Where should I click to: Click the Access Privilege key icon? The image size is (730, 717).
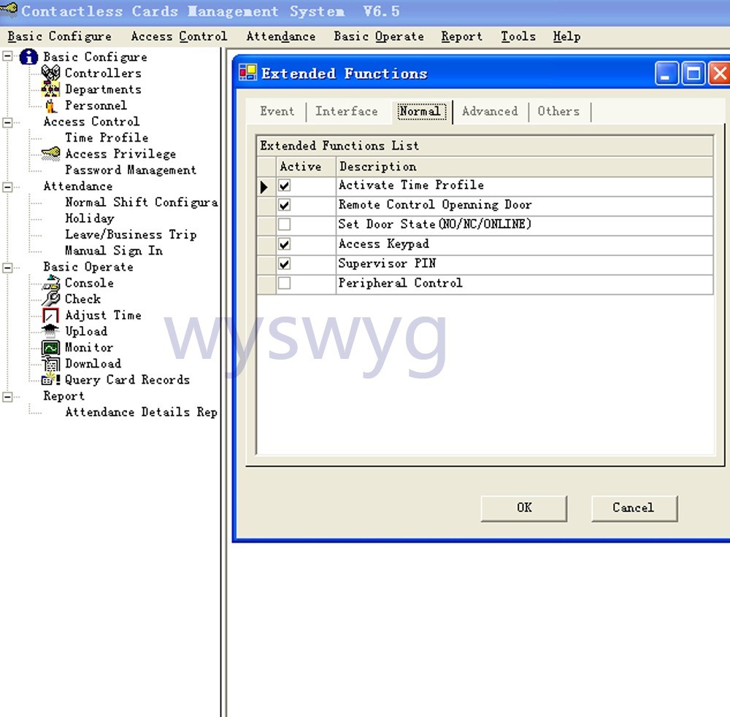coord(50,154)
